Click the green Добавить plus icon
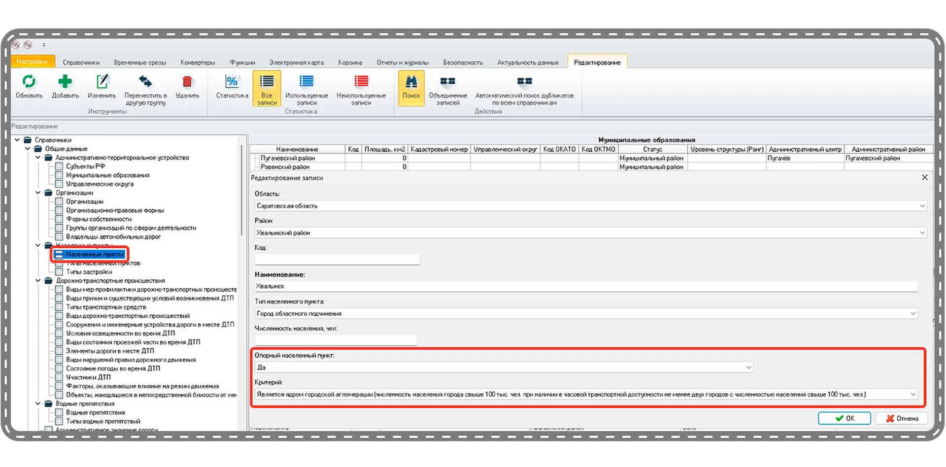The image size is (946, 467). pos(65,82)
